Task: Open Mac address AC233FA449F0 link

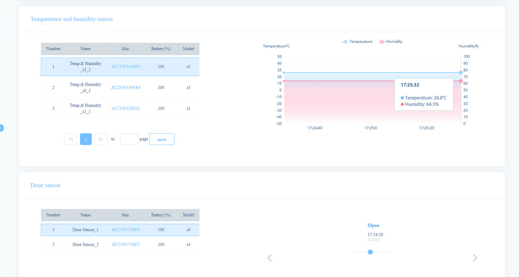Action: [125, 66]
